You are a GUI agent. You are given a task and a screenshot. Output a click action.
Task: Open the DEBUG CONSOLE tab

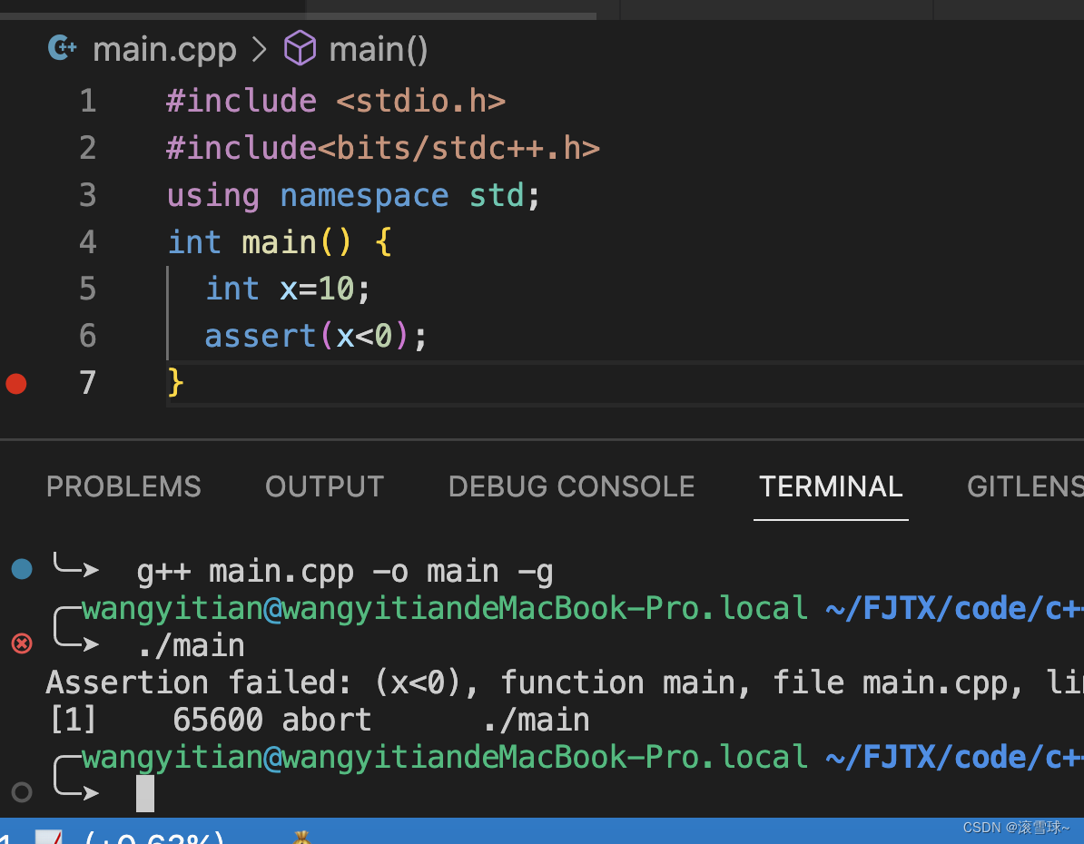pyautogui.click(x=572, y=486)
